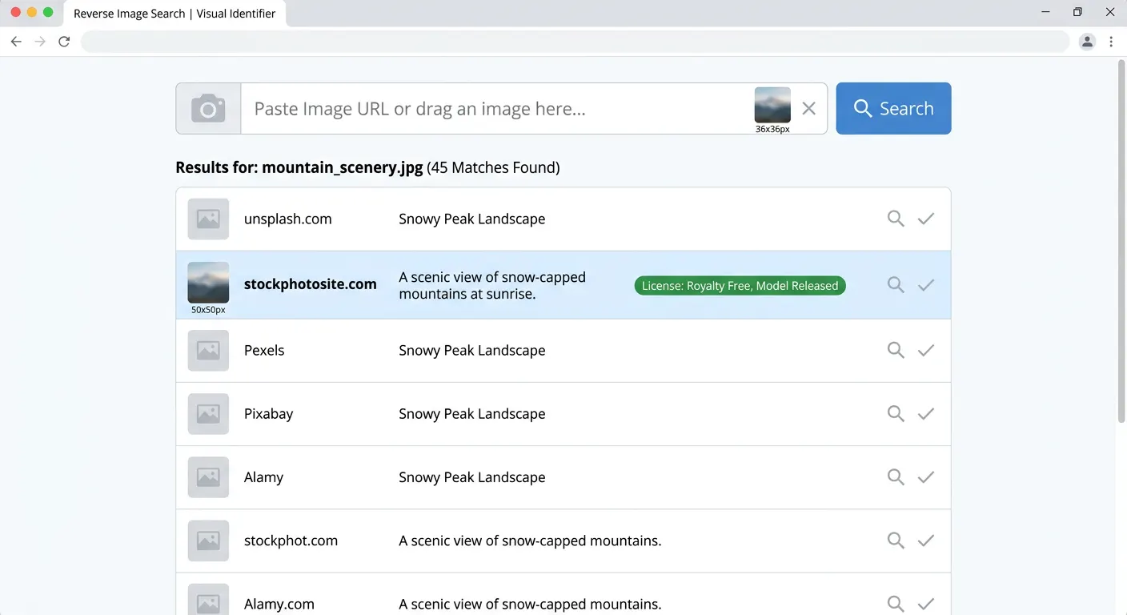Open stockphotosite.com mountain thumbnail
1127x615 pixels.
[208, 283]
